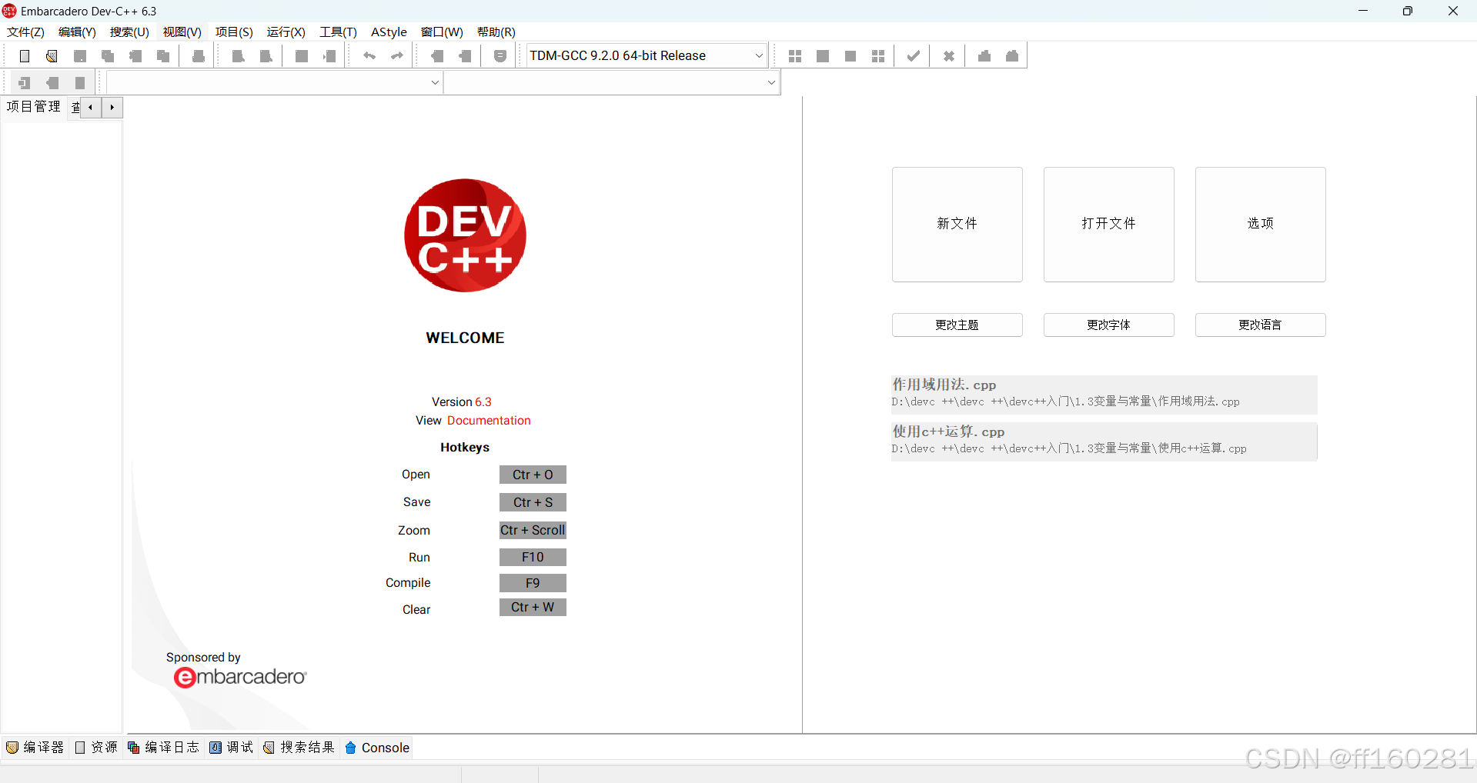Click the 更改主题 button

(x=957, y=325)
